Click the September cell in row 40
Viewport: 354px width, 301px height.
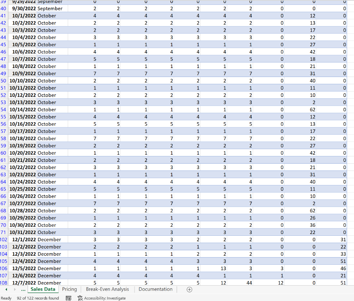[50, 8]
